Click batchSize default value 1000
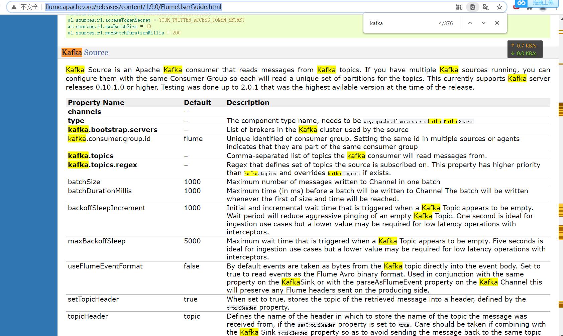 (x=192, y=182)
